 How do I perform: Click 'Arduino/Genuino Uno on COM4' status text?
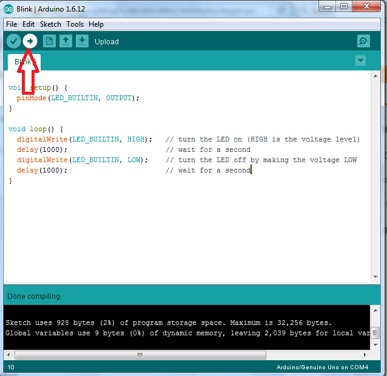click(322, 367)
